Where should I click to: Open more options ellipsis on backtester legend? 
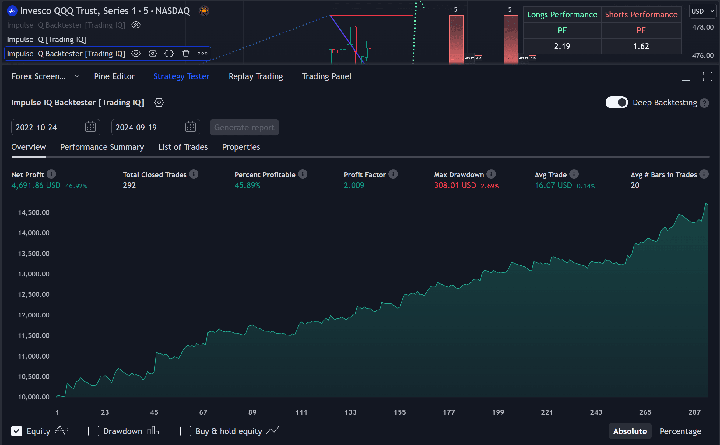pyautogui.click(x=202, y=54)
